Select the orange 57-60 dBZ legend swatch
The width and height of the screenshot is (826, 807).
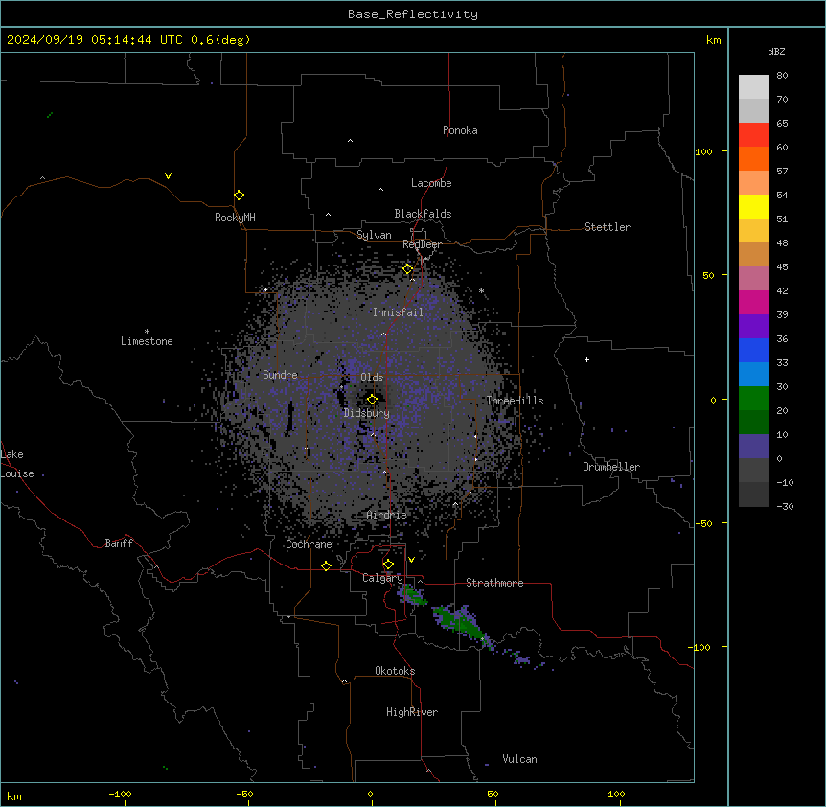tap(753, 158)
